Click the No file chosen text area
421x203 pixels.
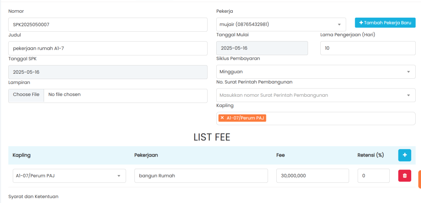123,95
